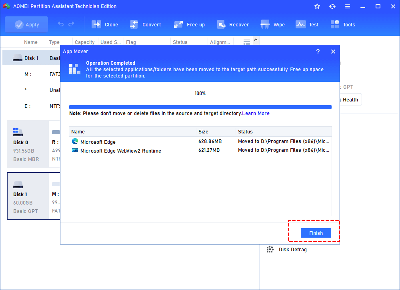
Task: Click the Microsoft Edge moved status text
Action: click(x=284, y=141)
